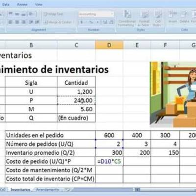Viewport: 196px width, 196px height.
Task: Select the Arrendamiento sheet tab
Action: [48, 190]
